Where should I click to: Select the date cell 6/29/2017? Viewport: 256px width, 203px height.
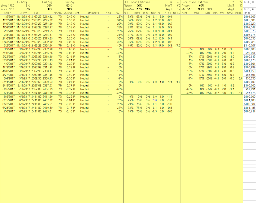[9, 108]
